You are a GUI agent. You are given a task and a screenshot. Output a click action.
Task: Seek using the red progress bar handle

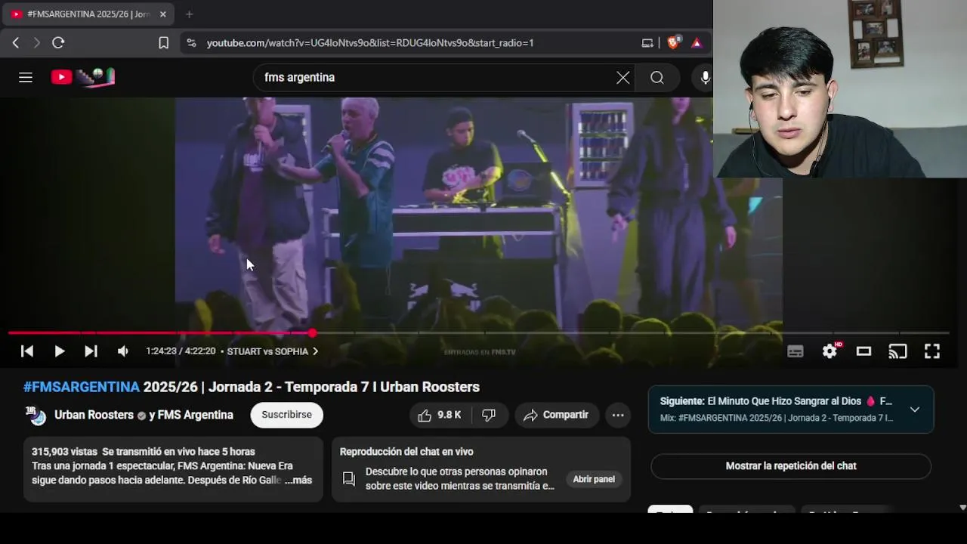pyautogui.click(x=312, y=332)
